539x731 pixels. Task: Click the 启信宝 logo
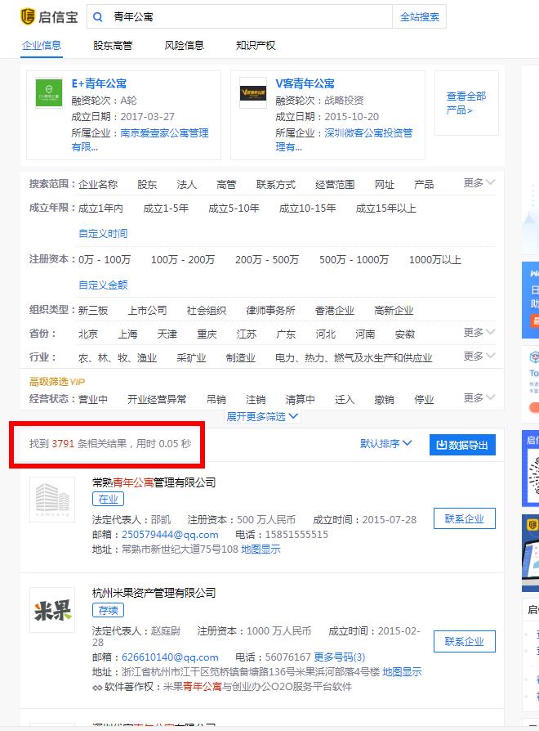49,17
